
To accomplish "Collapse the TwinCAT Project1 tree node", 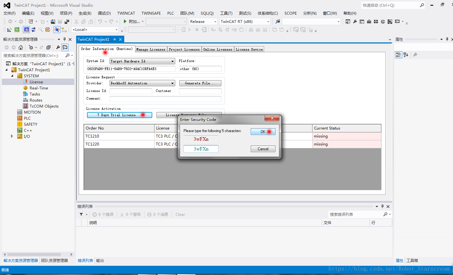I will [x=7, y=70].
